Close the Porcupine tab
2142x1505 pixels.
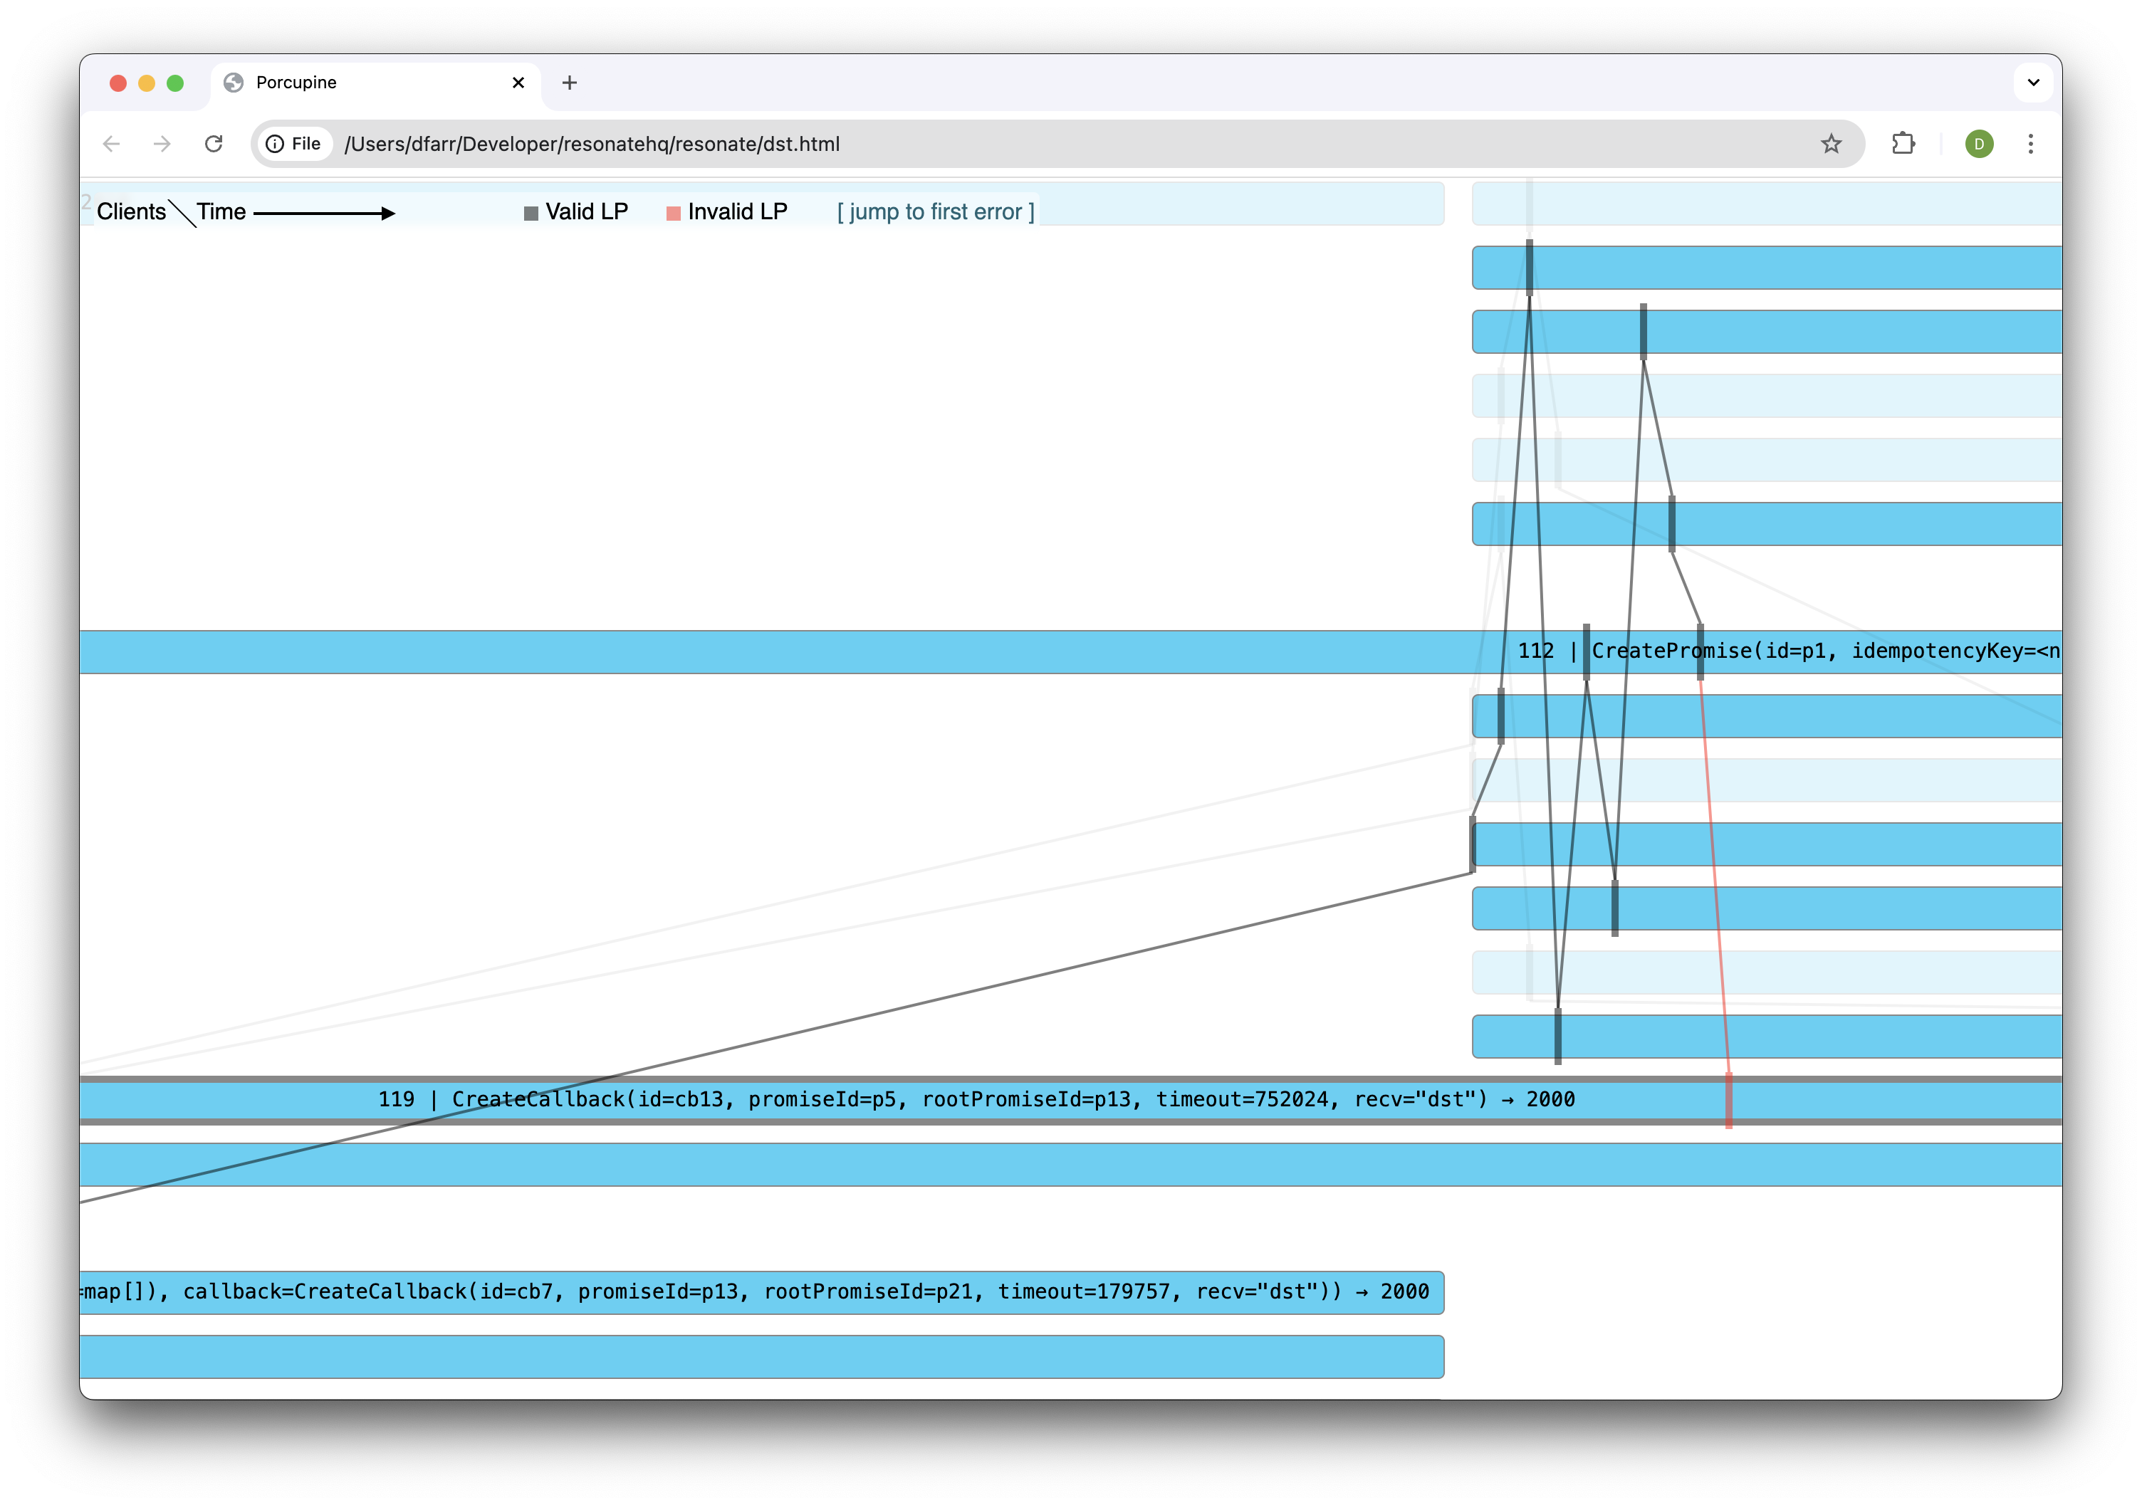(x=518, y=83)
